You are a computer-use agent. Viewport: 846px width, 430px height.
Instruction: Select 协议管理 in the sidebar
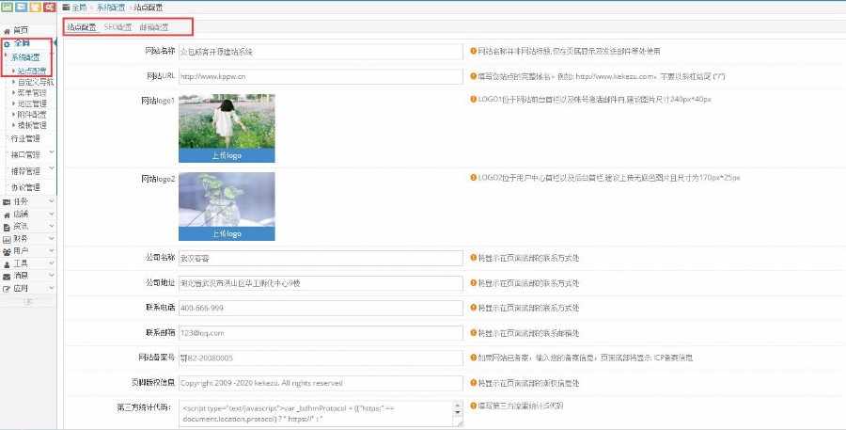25,187
